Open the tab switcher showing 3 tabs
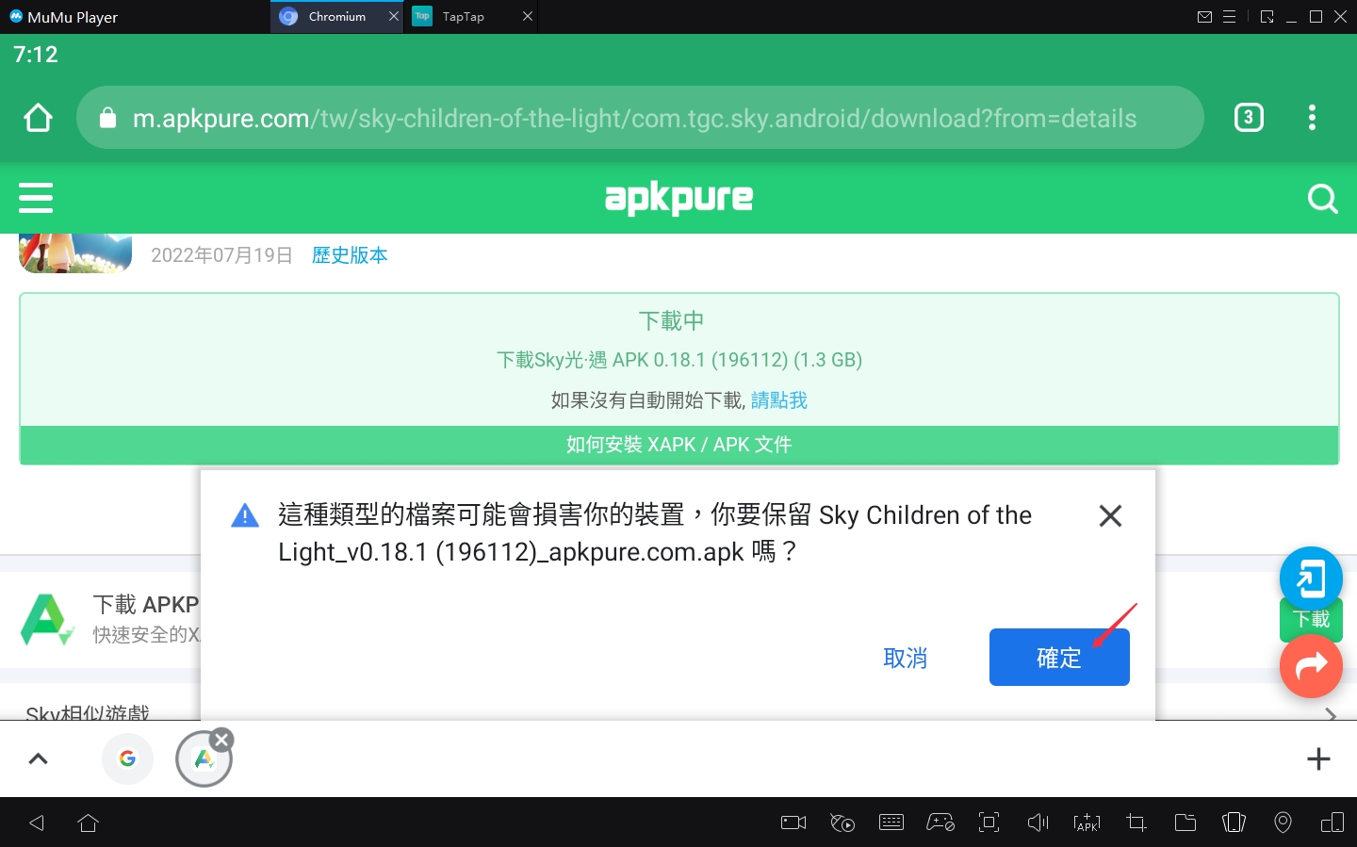The height and width of the screenshot is (847, 1357). (x=1249, y=118)
